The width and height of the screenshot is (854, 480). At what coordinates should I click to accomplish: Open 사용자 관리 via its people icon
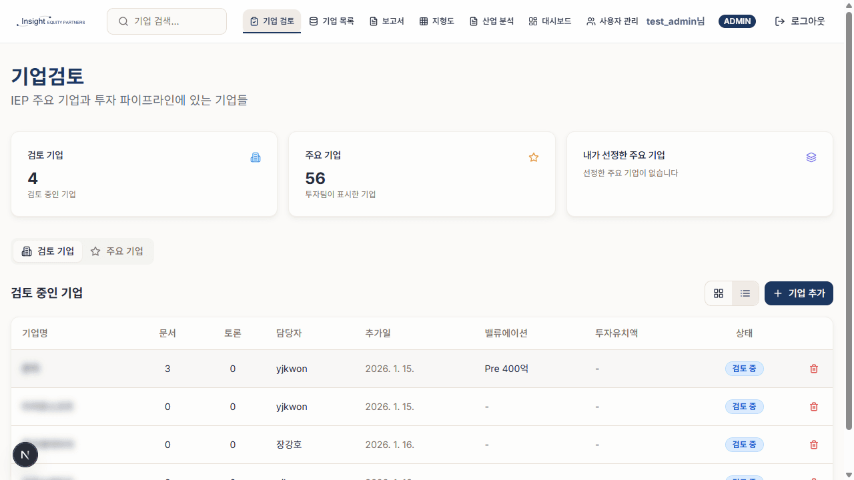(x=590, y=21)
